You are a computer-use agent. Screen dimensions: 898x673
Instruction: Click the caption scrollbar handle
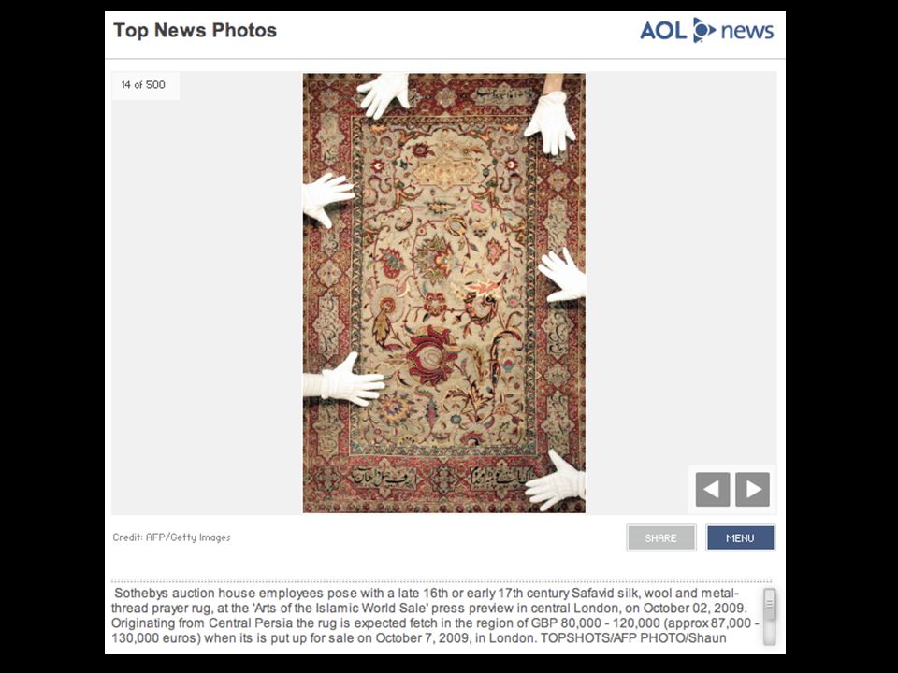click(x=769, y=605)
